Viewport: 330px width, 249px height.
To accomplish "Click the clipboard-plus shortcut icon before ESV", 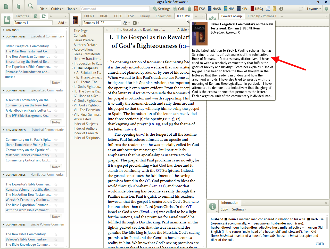I will click(189, 9).
